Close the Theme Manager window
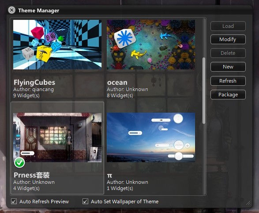 pos(12,10)
